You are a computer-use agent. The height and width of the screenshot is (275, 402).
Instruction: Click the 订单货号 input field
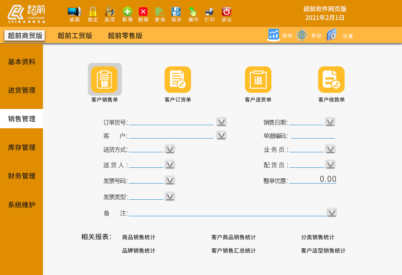click(x=171, y=122)
